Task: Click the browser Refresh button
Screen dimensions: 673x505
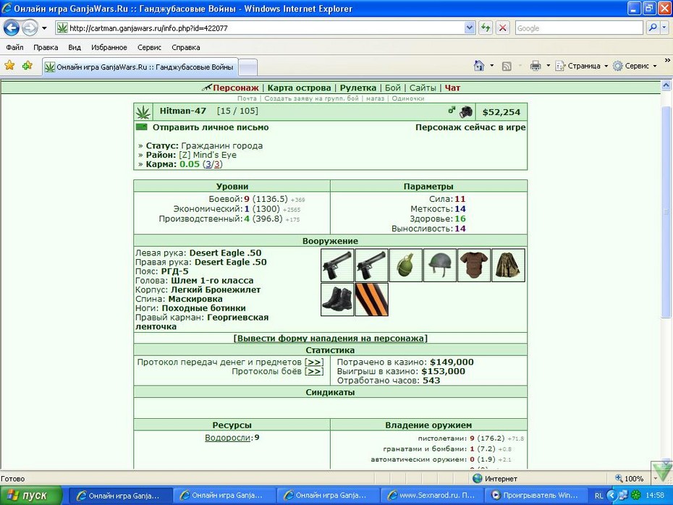Action: pos(486,28)
